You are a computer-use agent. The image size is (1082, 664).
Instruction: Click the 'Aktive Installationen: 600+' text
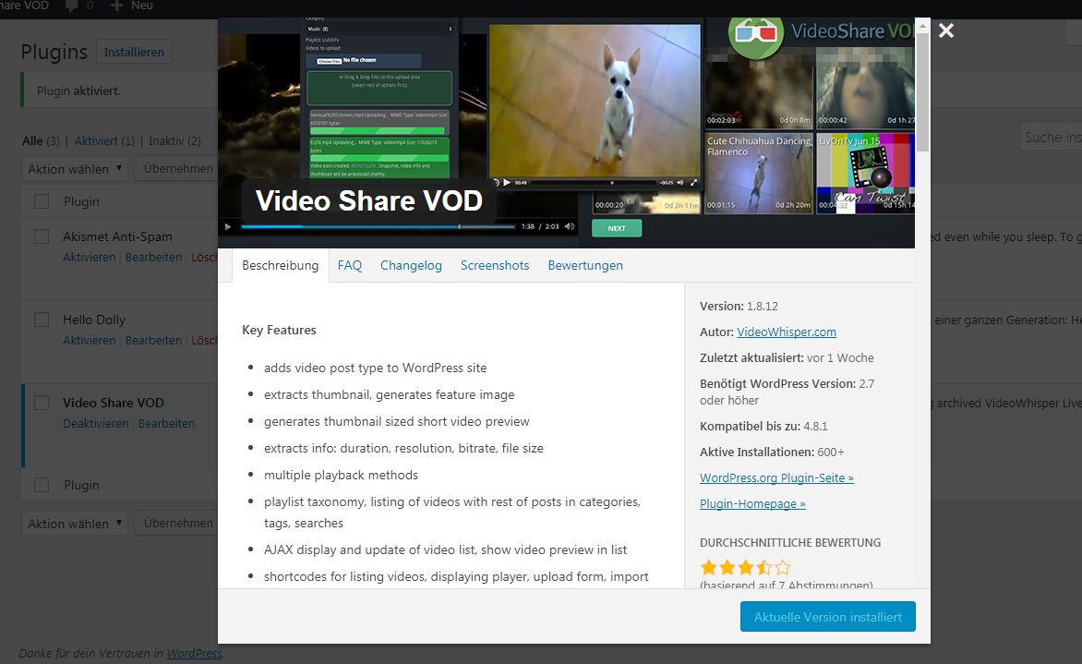pos(772,453)
